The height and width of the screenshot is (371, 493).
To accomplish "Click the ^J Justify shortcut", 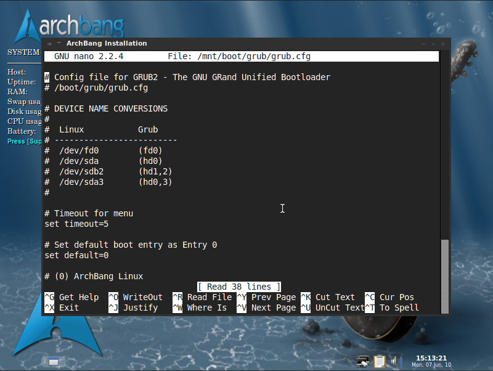I will [x=133, y=308].
